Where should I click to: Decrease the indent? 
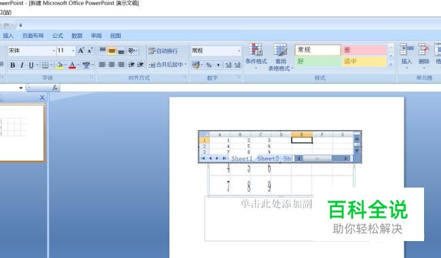tap(132, 64)
